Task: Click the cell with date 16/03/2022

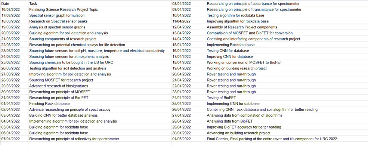Action: pos(14,9)
